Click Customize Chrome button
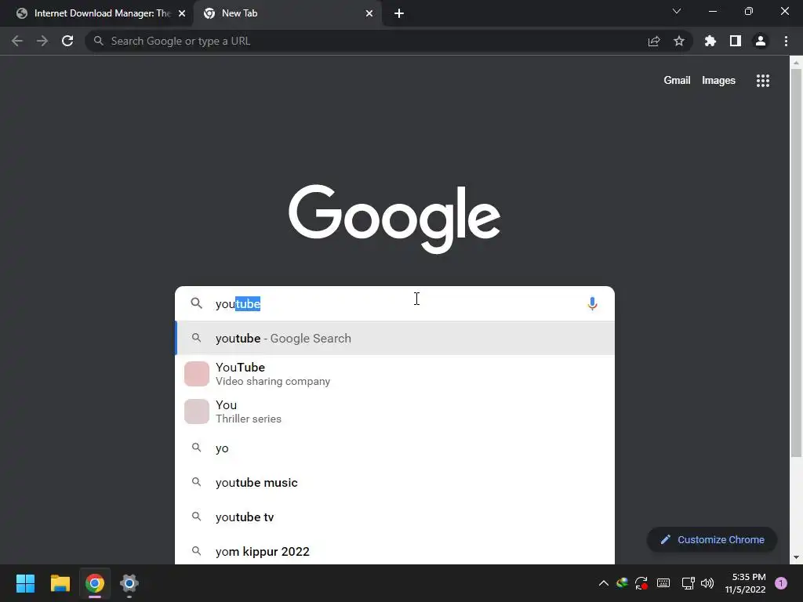Screen dimensions: 803x602 (x=712, y=539)
